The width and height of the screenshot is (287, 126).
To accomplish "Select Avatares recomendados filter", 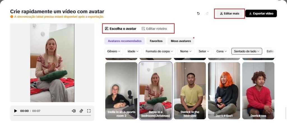I will pyautogui.click(x=124, y=41).
